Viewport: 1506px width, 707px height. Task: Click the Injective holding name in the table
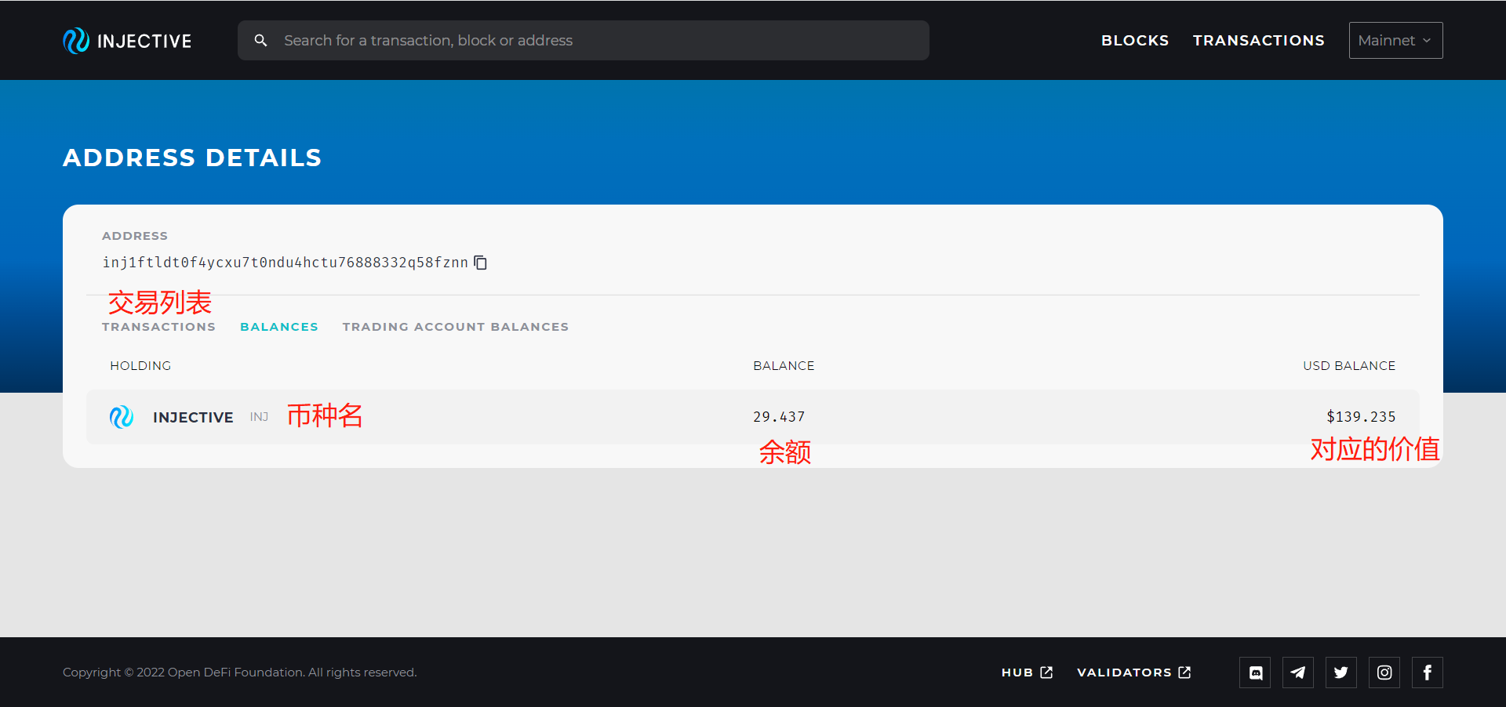(193, 418)
